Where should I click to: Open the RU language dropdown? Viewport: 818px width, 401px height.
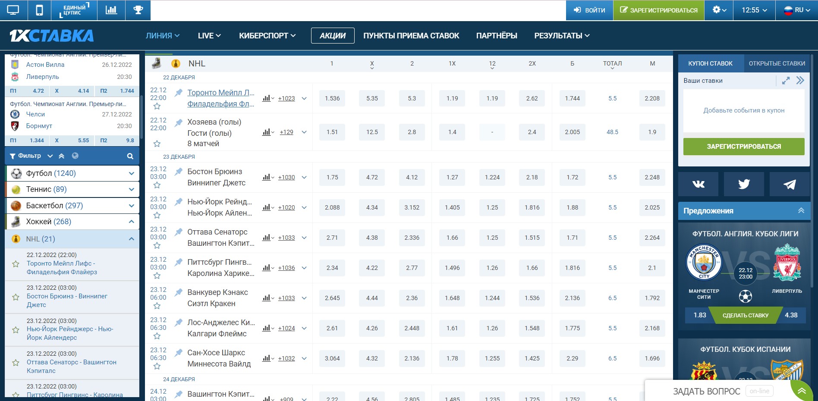point(797,10)
